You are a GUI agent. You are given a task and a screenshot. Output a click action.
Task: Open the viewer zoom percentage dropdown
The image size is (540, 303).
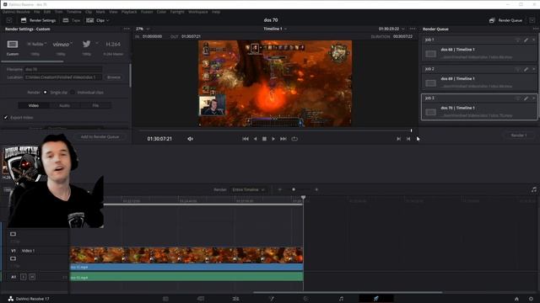143,29
